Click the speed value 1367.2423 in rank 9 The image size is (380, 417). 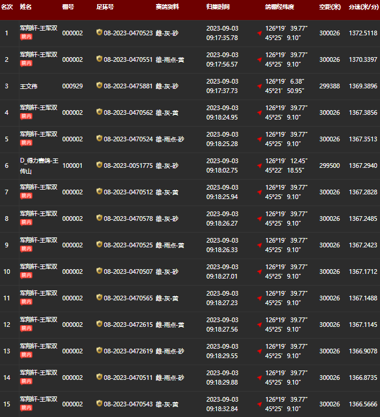click(x=363, y=245)
